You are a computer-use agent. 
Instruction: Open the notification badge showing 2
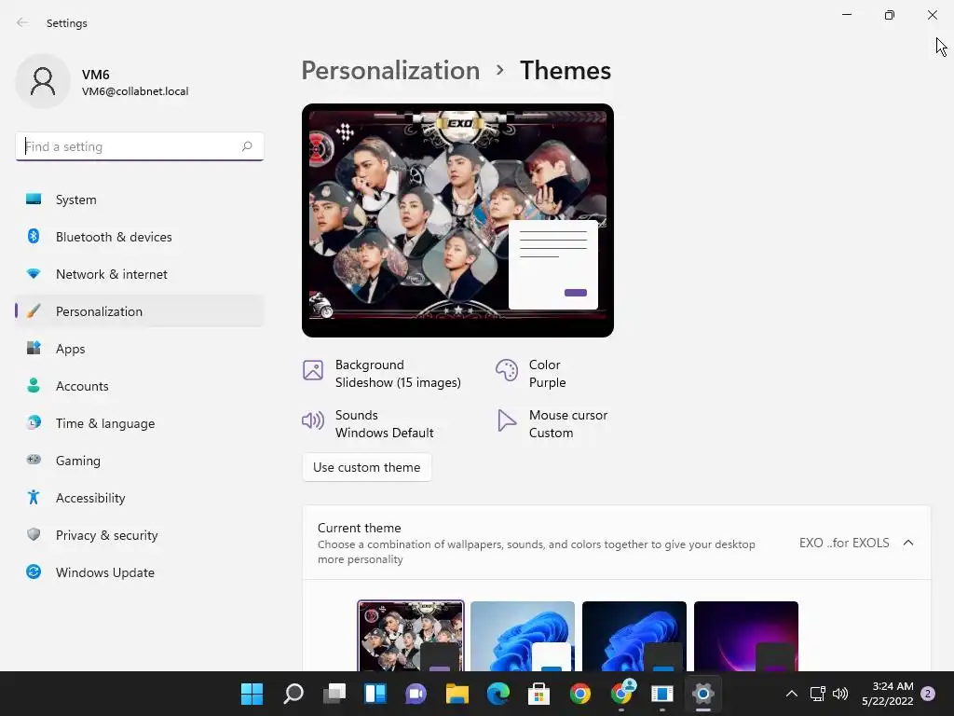pyautogui.click(x=928, y=694)
